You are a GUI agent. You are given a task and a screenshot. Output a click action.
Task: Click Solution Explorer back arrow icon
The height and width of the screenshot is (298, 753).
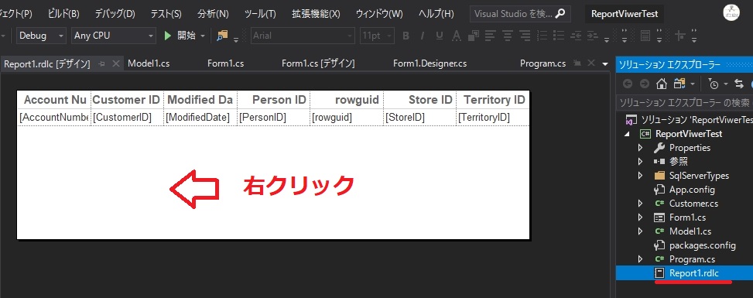point(627,84)
